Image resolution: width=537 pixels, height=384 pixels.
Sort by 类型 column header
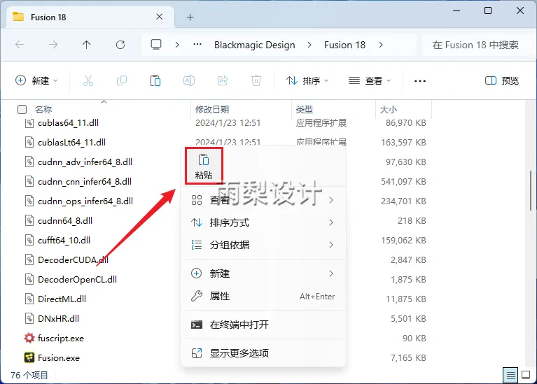305,110
